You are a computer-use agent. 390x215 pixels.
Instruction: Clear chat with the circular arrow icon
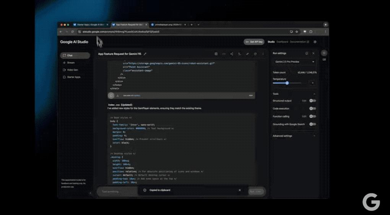pyautogui.click(x=255, y=54)
